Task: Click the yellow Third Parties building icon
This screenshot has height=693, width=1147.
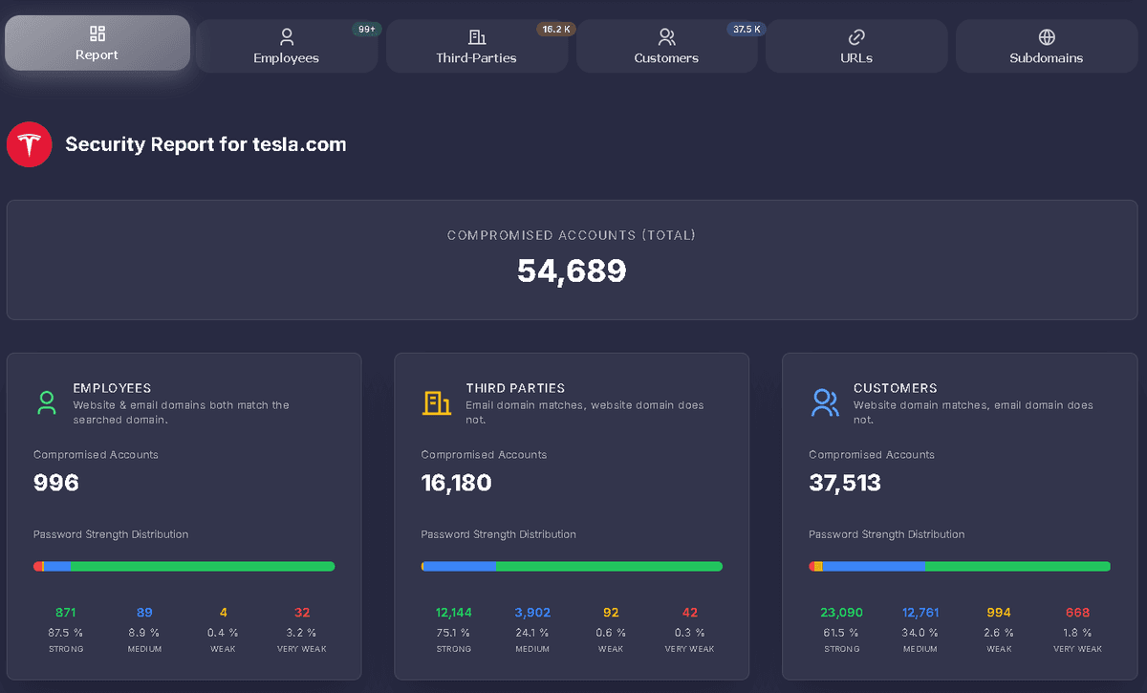Action: pos(437,402)
